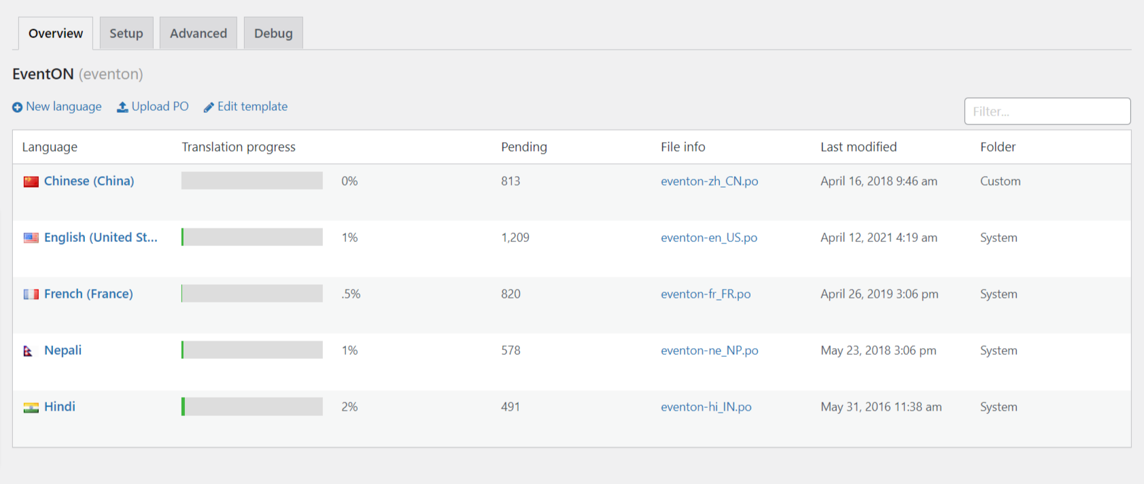Sort by the Pending column header
Image resolution: width=1144 pixels, height=484 pixels.
(524, 147)
